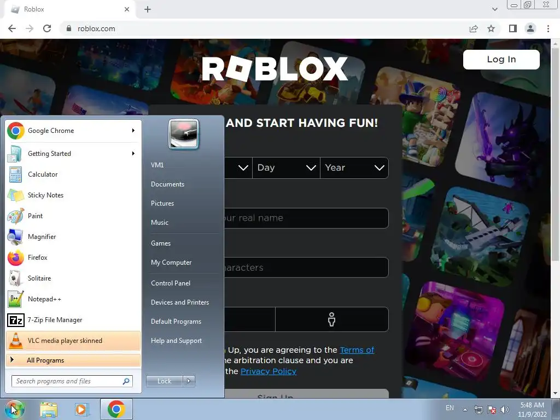560x420 pixels.
Task: Open Solitaire from Start menu
Action: 73,278
